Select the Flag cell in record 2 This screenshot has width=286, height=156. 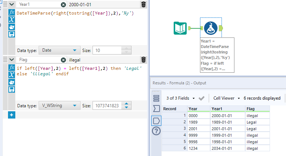(x=257, y=122)
